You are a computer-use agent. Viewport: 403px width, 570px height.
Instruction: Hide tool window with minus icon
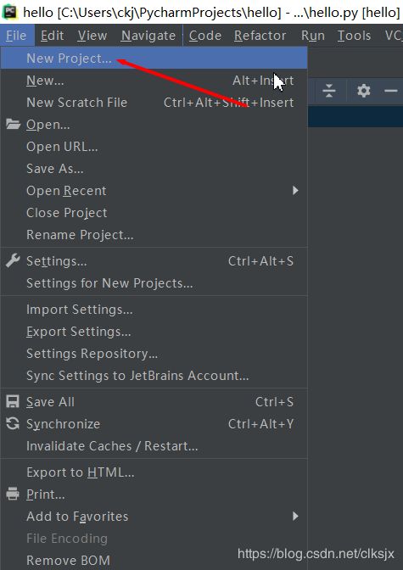click(391, 91)
